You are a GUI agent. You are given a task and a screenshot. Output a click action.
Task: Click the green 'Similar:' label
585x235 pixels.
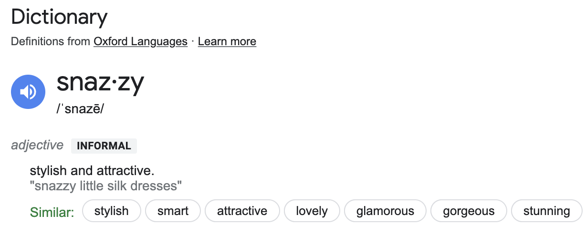click(x=52, y=212)
